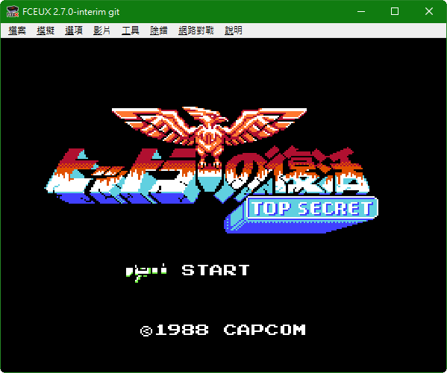Open the 除錯 (Debug) menu
Screen dimensions: 447x373
tap(158, 31)
